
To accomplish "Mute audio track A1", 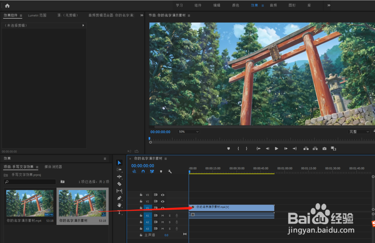I will coord(163,216).
